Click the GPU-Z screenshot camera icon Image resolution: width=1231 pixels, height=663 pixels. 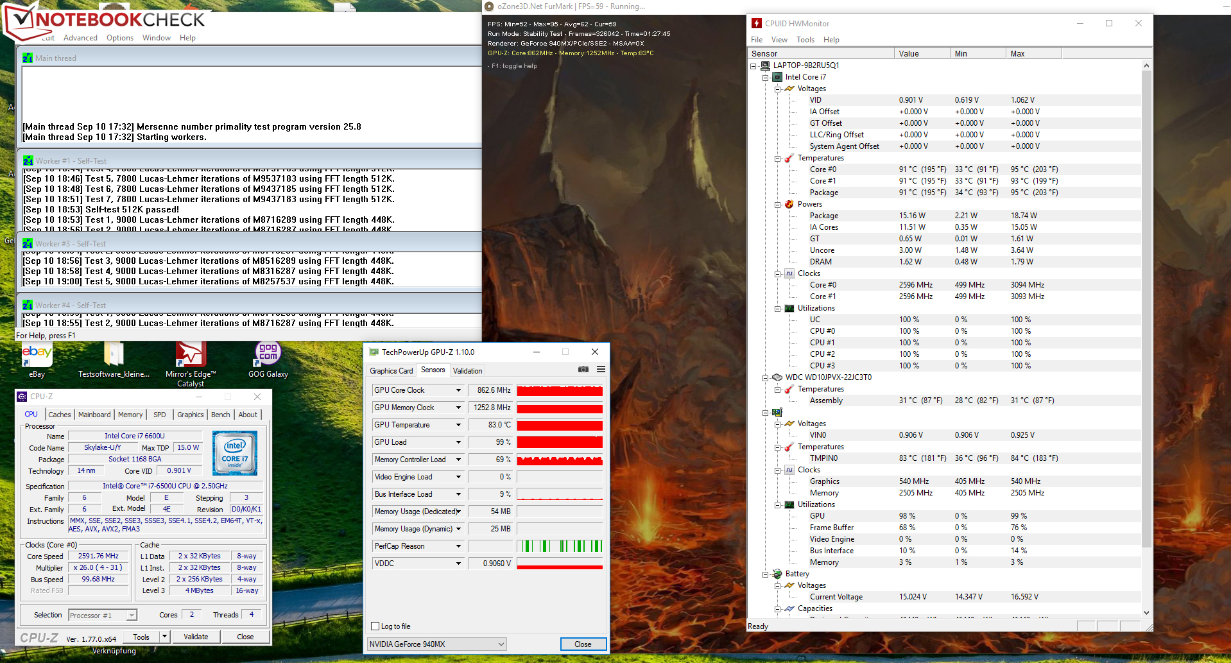[x=583, y=370]
